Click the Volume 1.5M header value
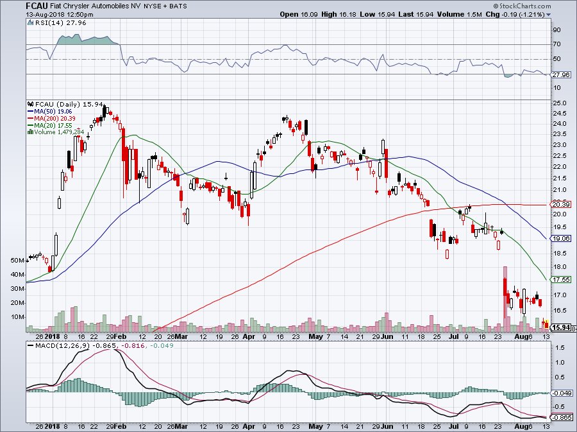This screenshot has height=432, width=577. [x=460, y=14]
